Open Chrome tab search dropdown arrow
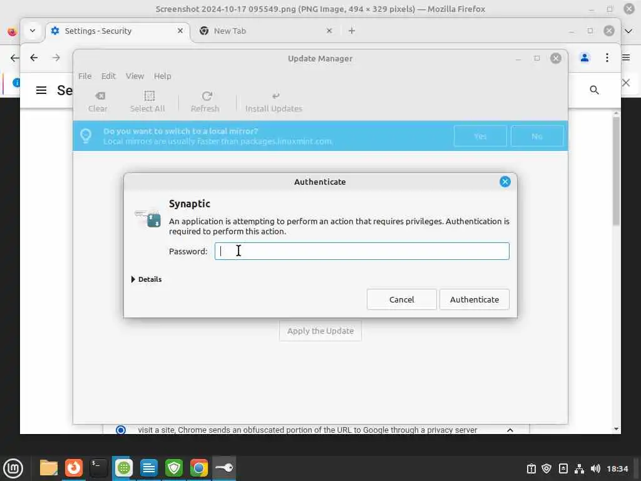The width and height of the screenshot is (641, 481). (33, 31)
